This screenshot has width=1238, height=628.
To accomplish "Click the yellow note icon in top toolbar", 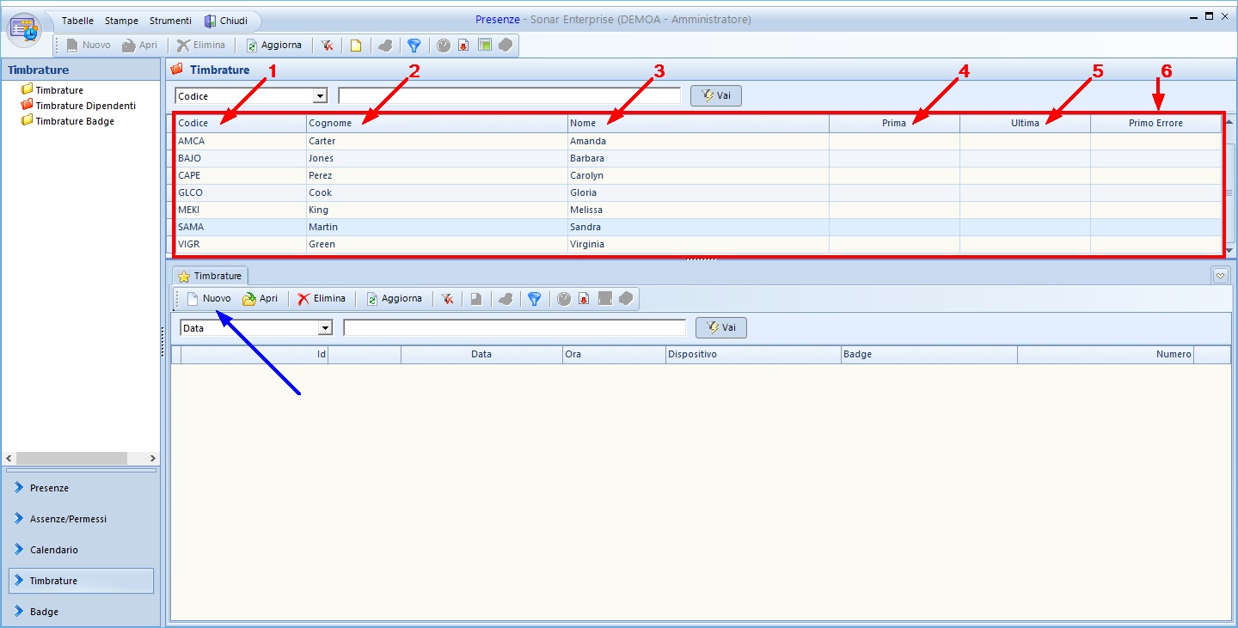I will point(355,46).
